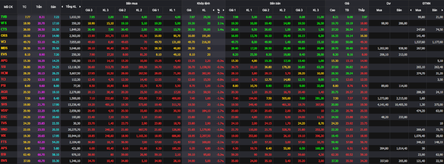Click Mua header under Dư
This screenshot has height=164, width=444.
[379, 10]
